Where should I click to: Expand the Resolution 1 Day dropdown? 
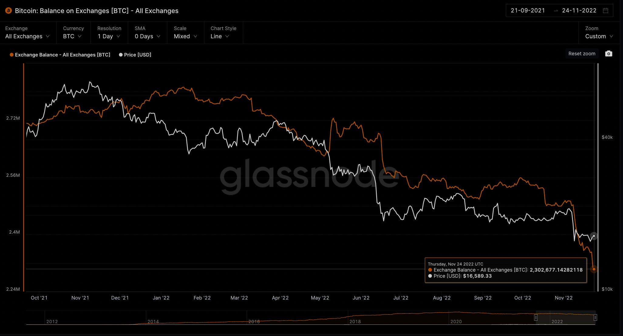(109, 36)
